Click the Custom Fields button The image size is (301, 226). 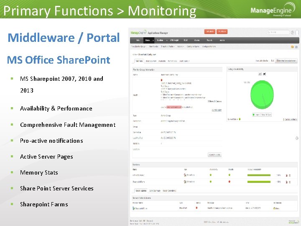214,155
